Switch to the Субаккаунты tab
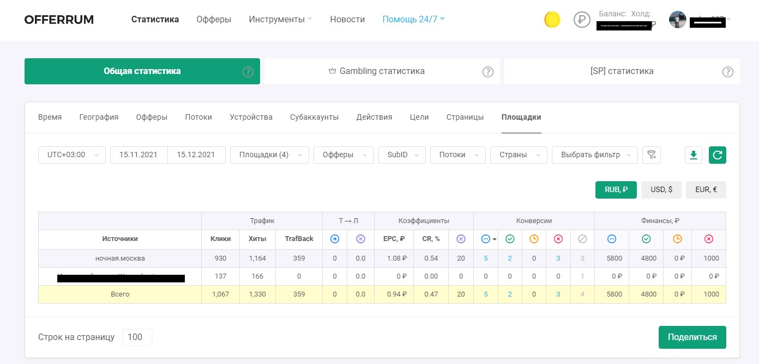The width and height of the screenshot is (759, 364). coord(314,117)
